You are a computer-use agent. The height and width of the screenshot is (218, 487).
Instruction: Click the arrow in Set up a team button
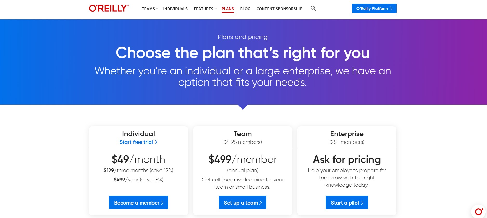coord(261,203)
